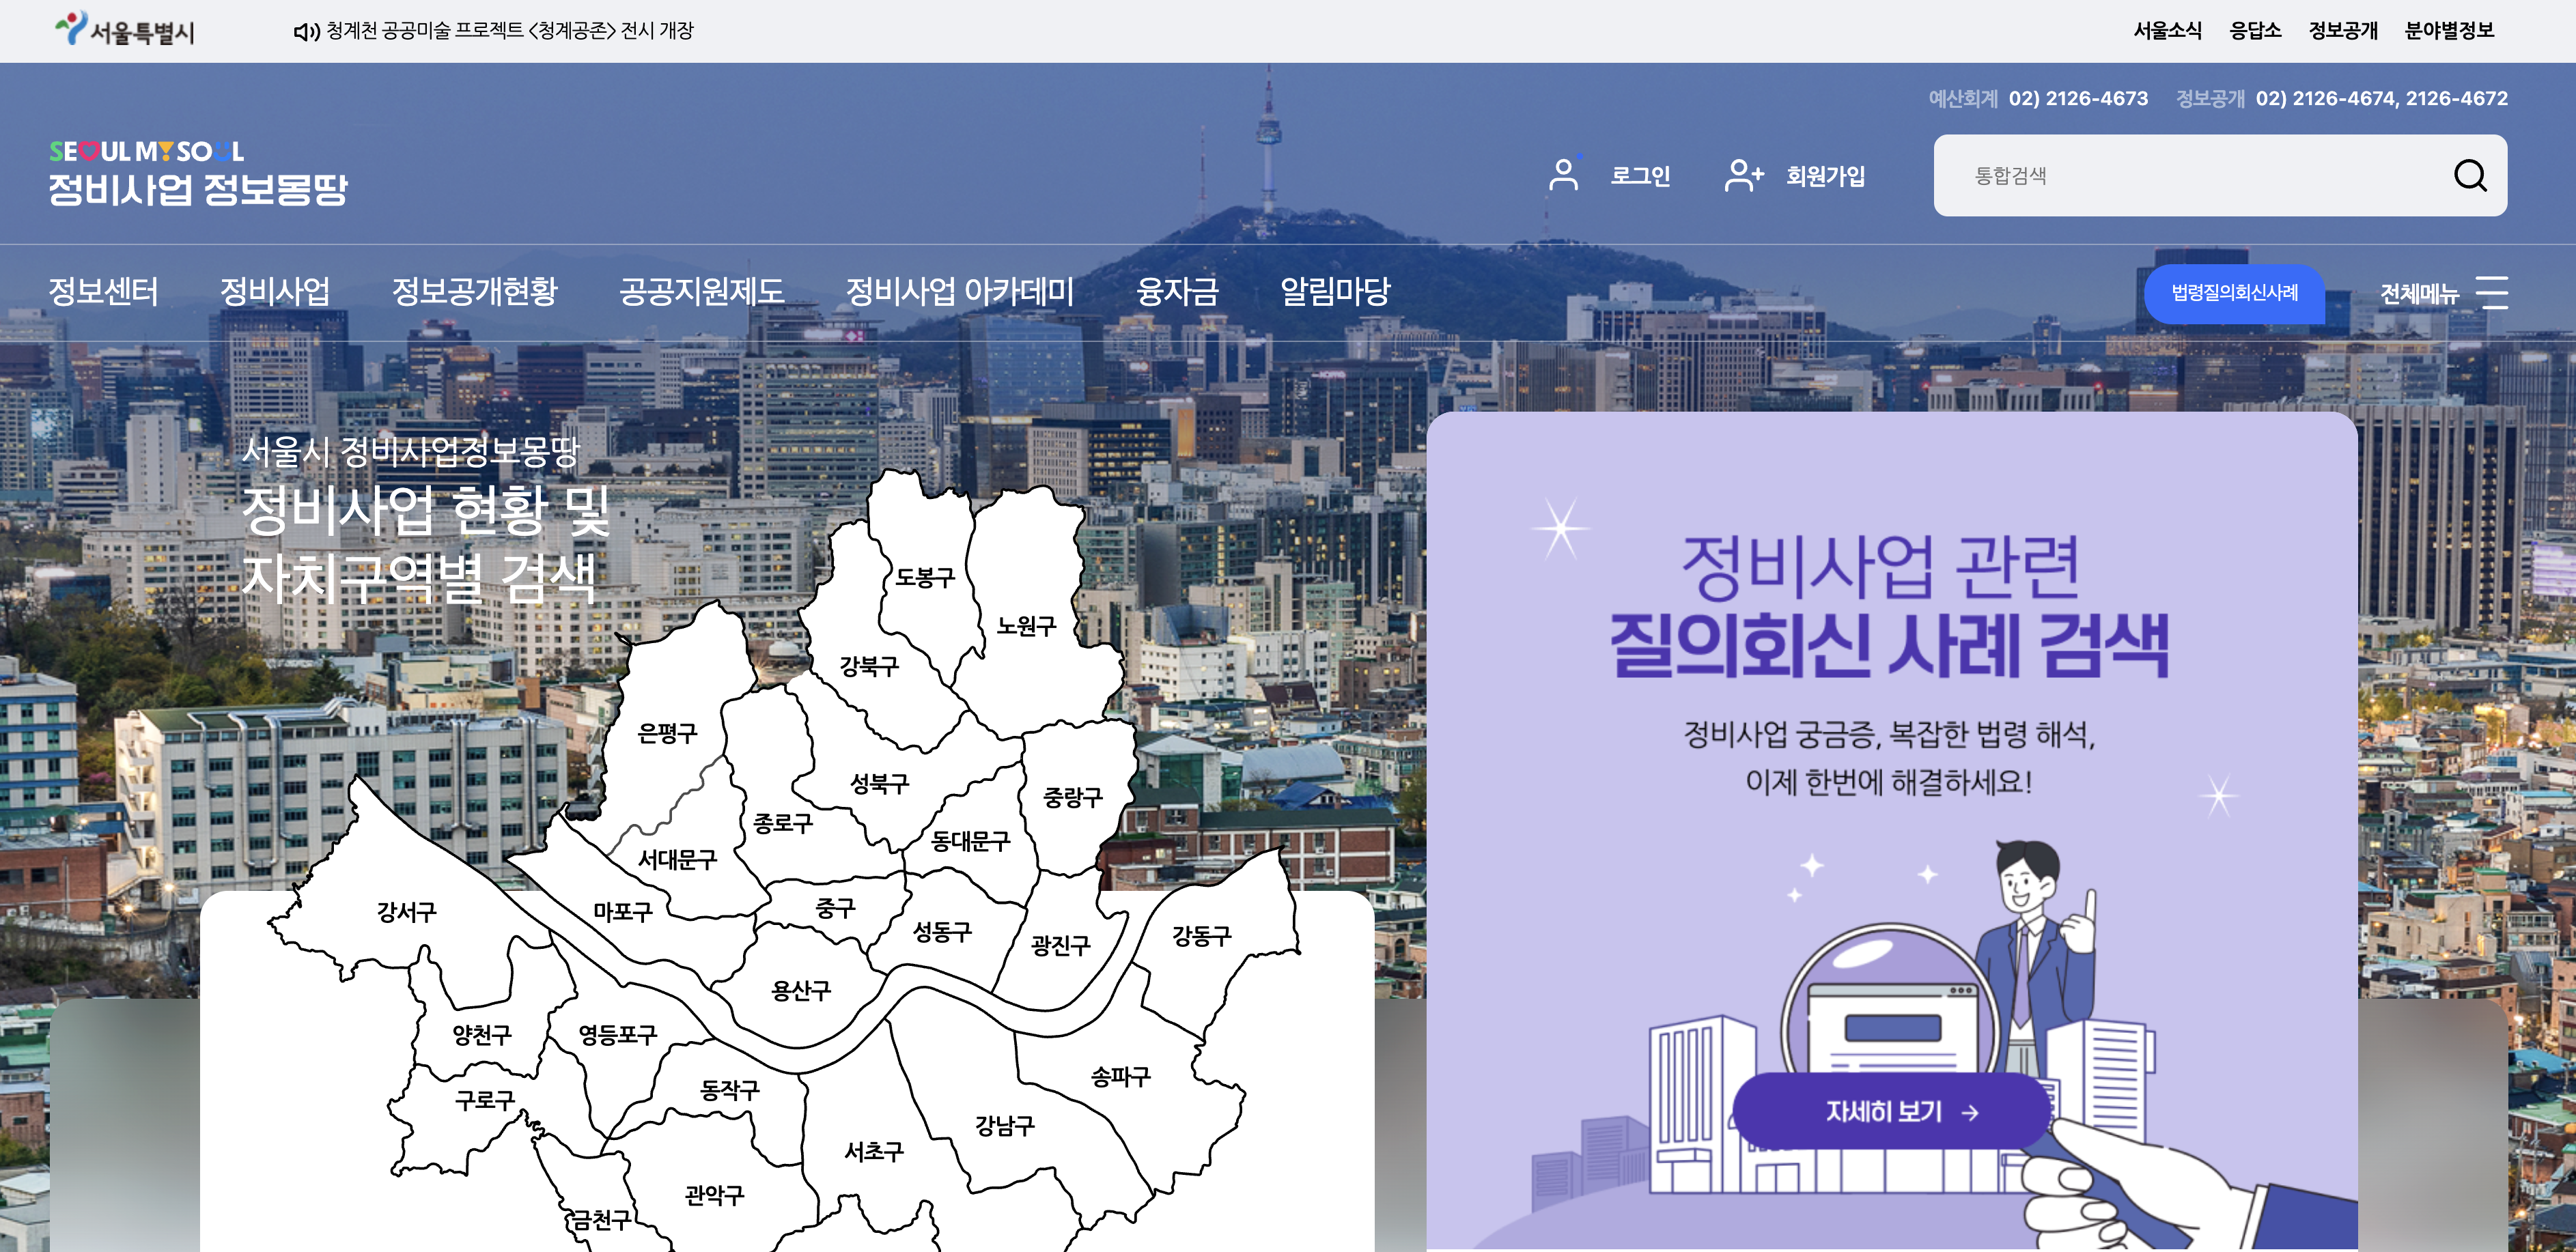Open the 정보센터 menu
Viewport: 2576px width, 1252px height.
tap(104, 292)
